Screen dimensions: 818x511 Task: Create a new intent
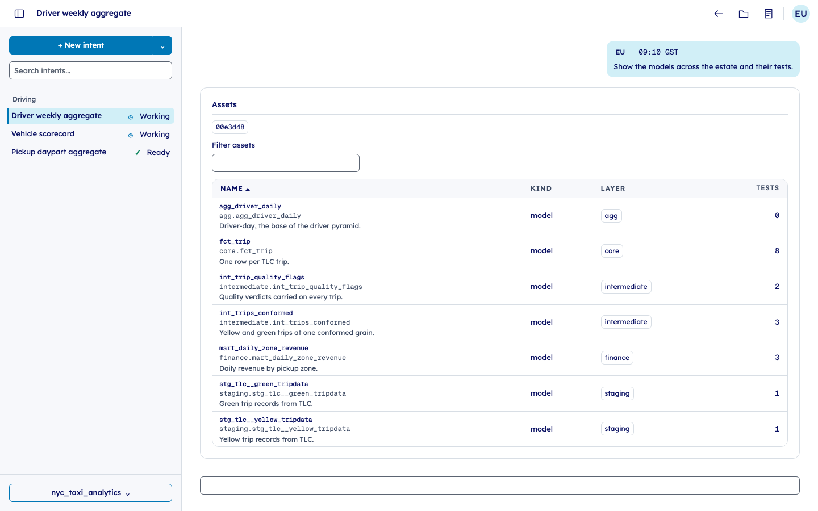pyautogui.click(x=81, y=45)
